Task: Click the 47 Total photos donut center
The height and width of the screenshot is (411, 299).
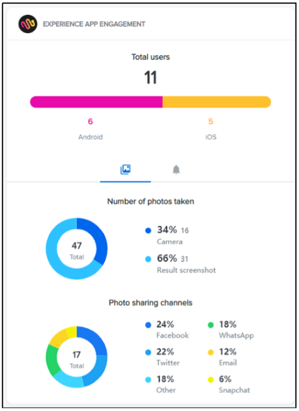Action: [77, 251]
